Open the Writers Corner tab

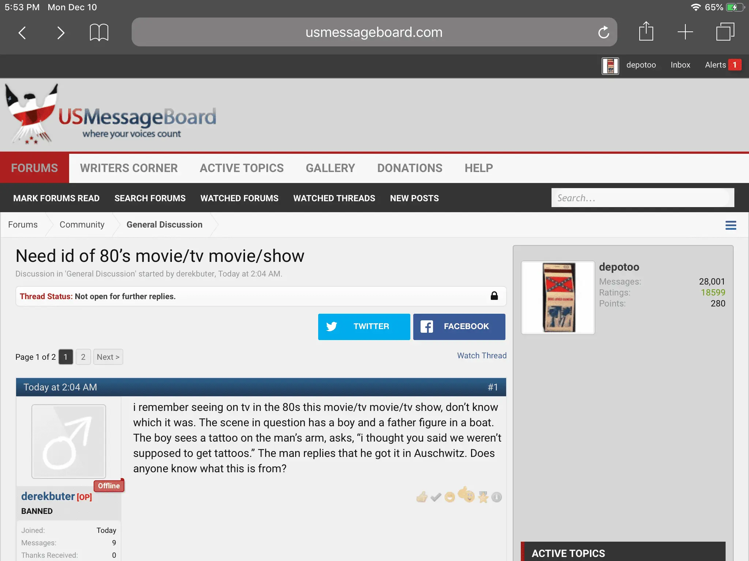(129, 168)
